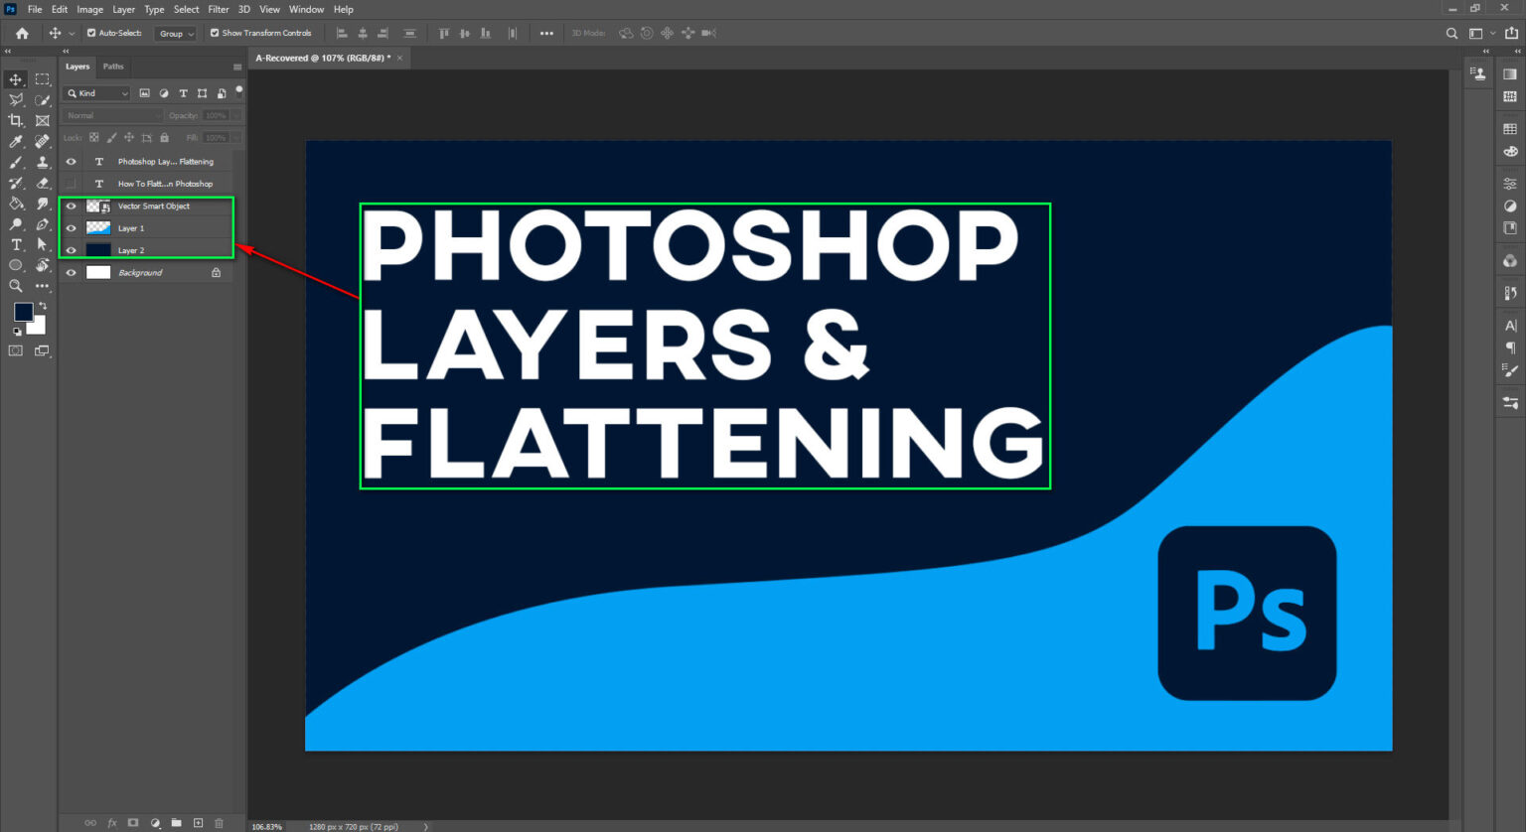
Task: Open the Layers panel menu button
Action: pyautogui.click(x=237, y=67)
